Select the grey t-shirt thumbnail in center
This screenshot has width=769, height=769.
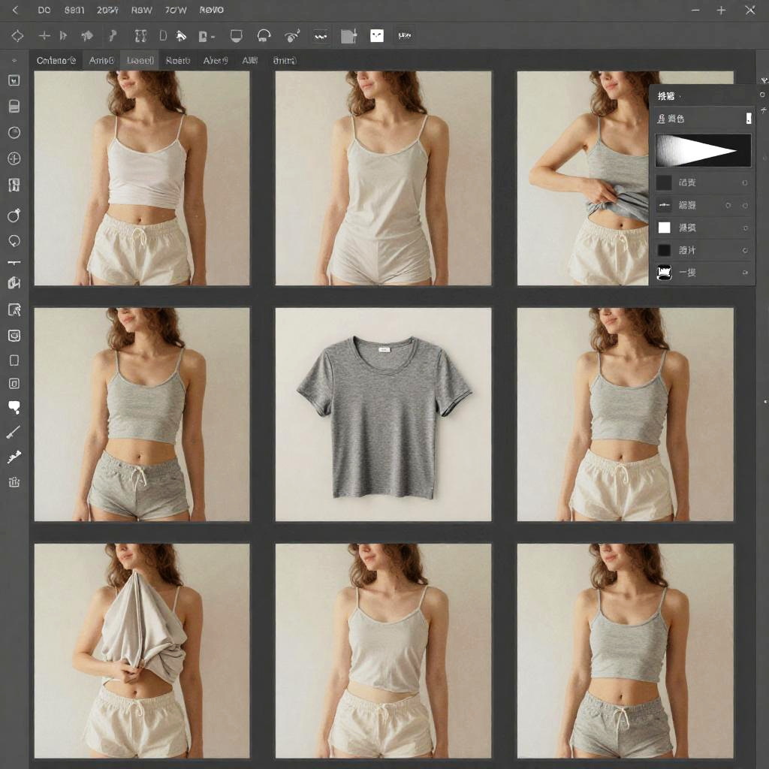click(383, 415)
